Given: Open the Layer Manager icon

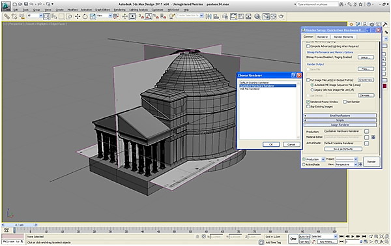Looking at the screenshot, I should click(225, 16).
